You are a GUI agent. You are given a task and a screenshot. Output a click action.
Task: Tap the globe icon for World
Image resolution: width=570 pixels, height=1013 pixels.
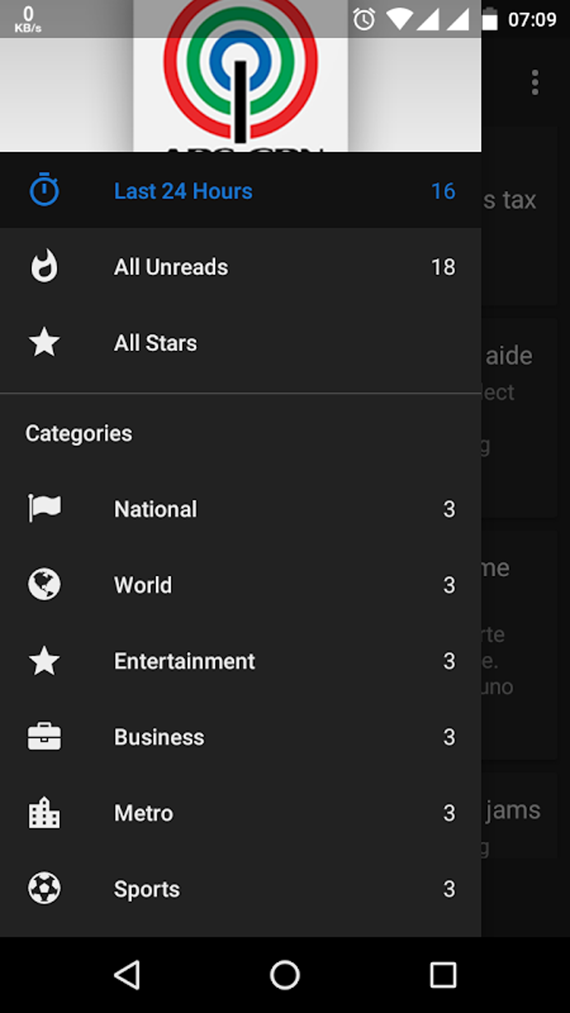44,584
